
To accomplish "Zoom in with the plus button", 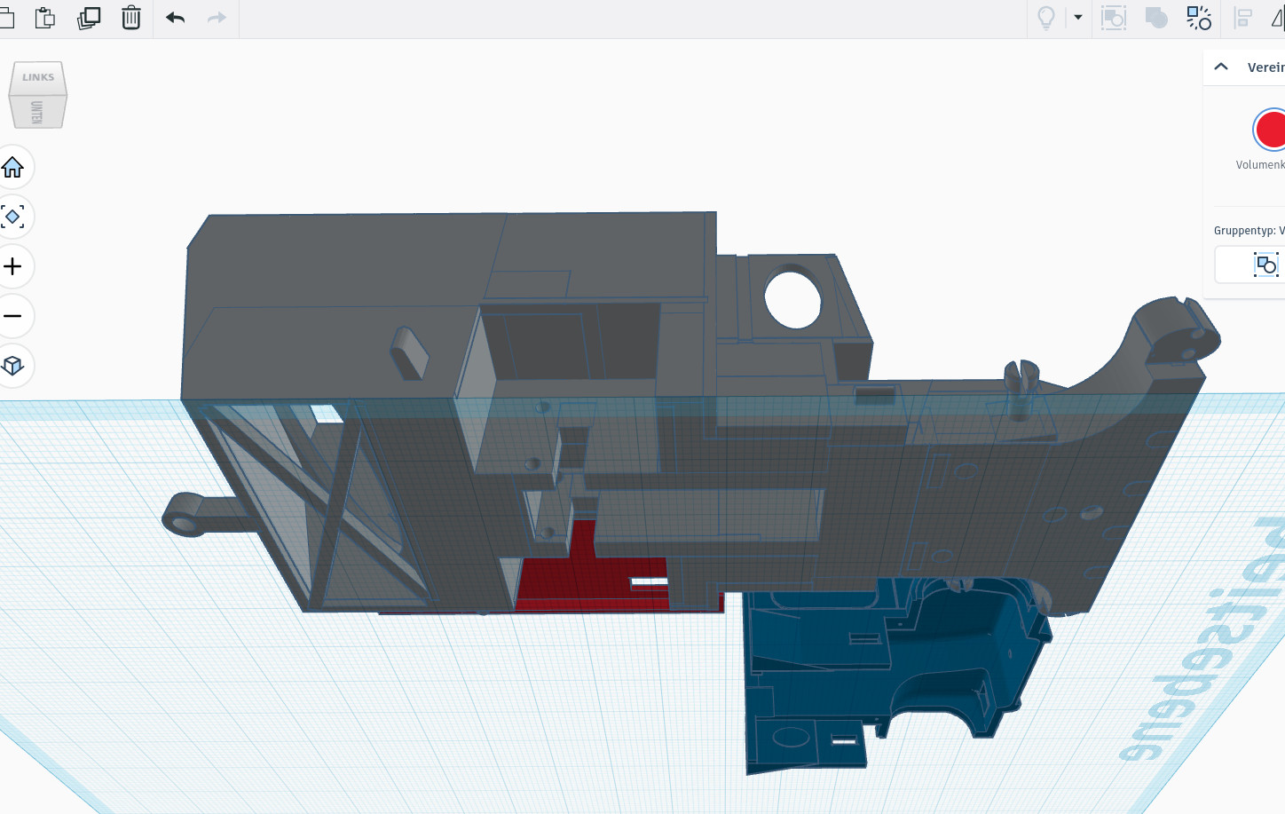I will [13, 266].
